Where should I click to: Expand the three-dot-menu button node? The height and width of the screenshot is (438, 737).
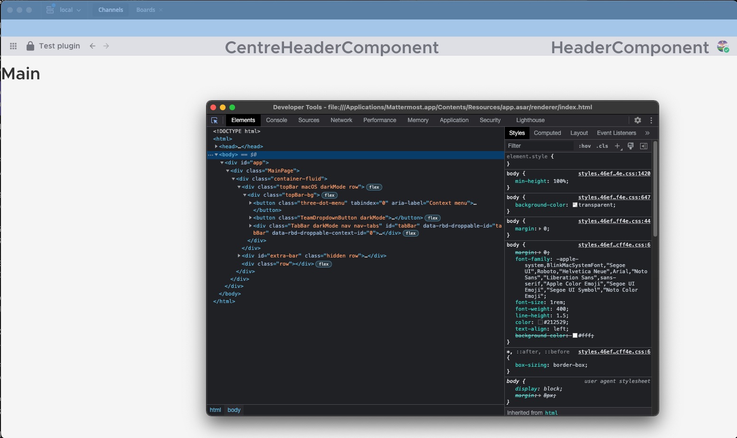pyautogui.click(x=251, y=203)
